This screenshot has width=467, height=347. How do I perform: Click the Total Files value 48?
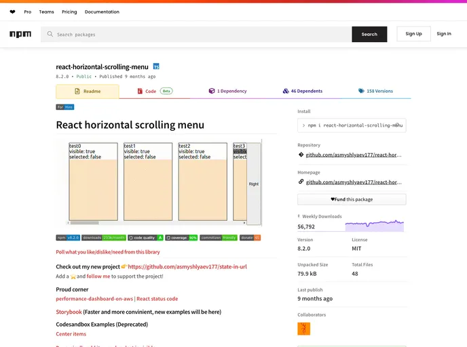[355, 274]
